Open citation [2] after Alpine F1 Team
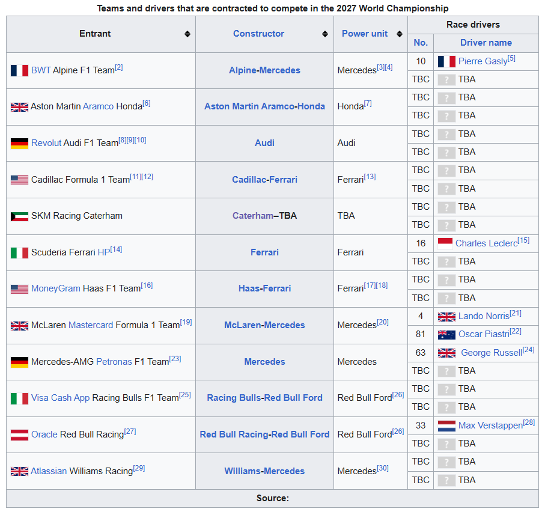The width and height of the screenshot is (548, 509). [x=119, y=67]
